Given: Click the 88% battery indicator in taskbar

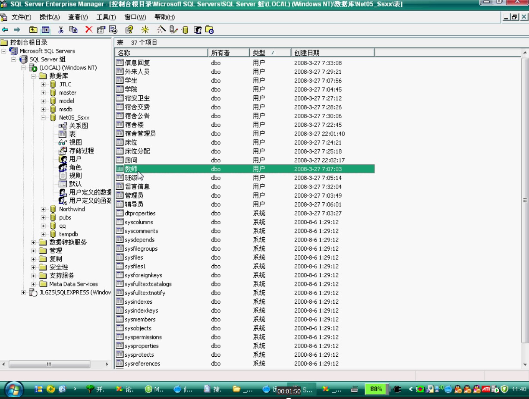Looking at the screenshot, I should click(x=376, y=389).
